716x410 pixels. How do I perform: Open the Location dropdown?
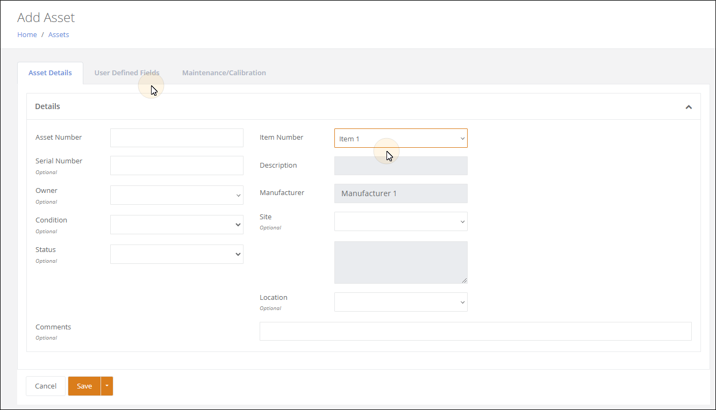tap(401, 302)
